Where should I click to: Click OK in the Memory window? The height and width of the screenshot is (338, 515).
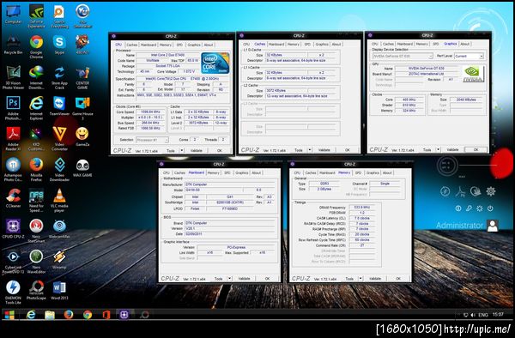click(398, 279)
